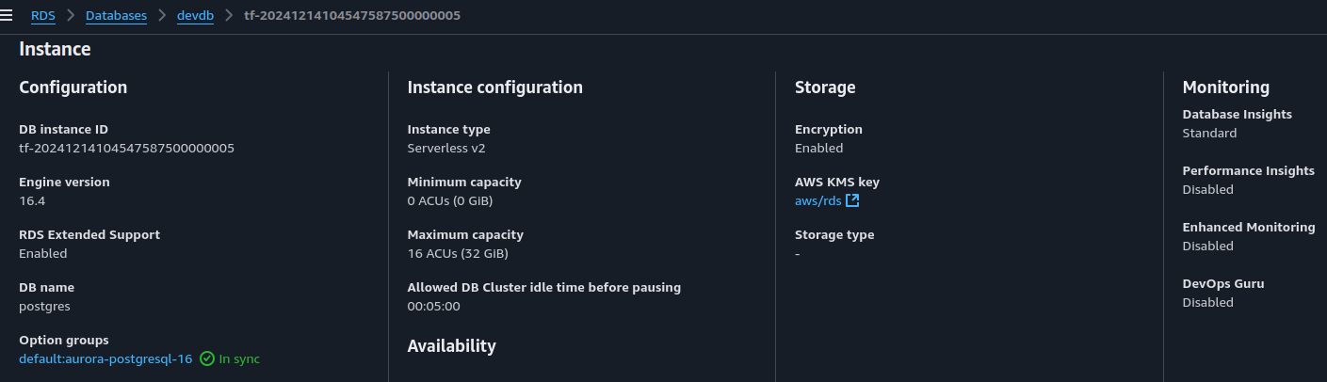Open the hamburger navigation menu
Image resolution: width=1327 pixels, height=382 pixels.
(7, 16)
